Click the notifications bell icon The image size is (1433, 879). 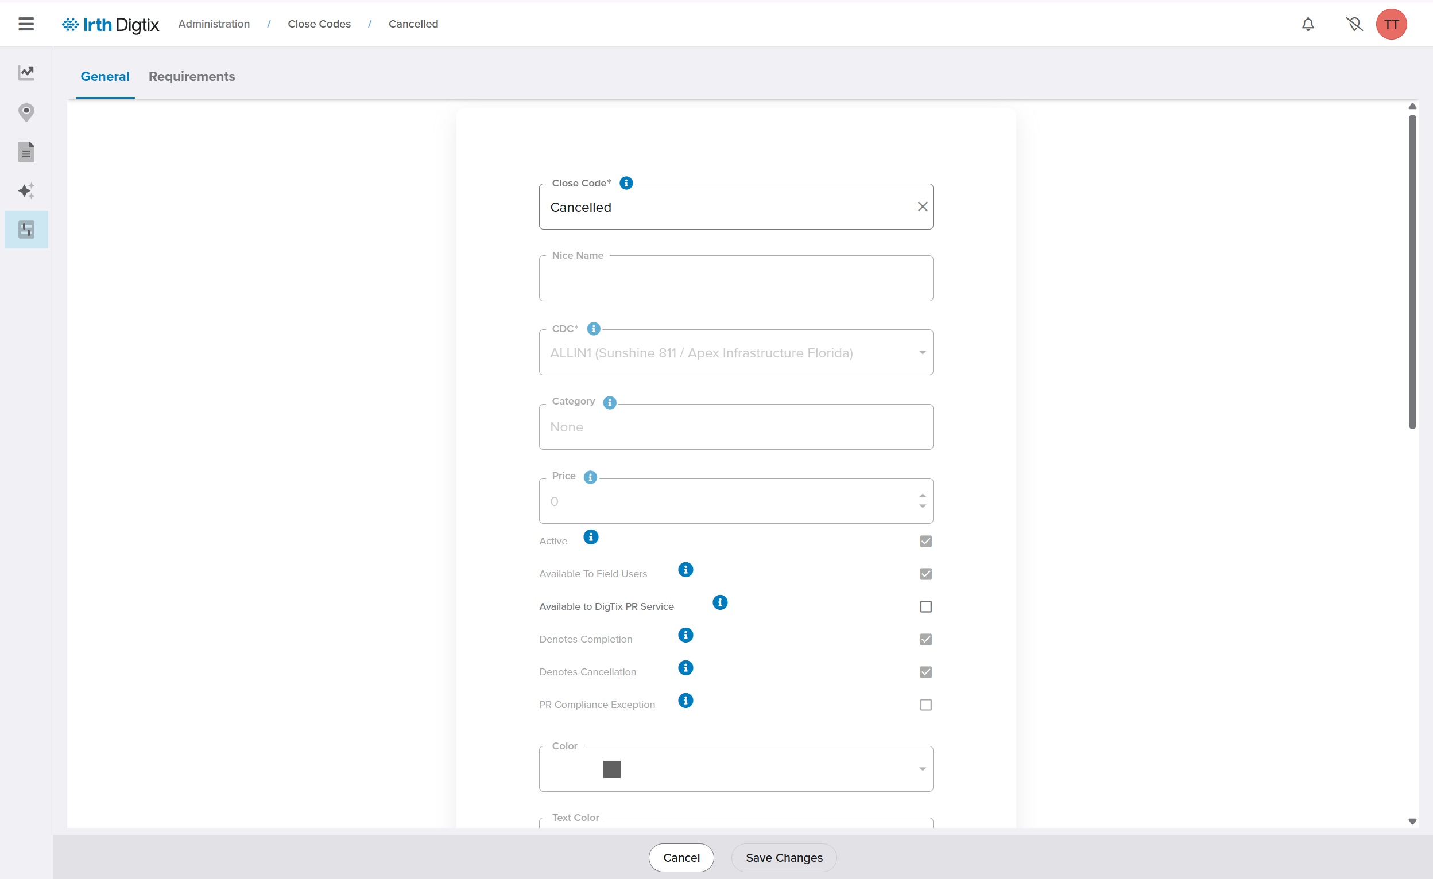pyautogui.click(x=1308, y=24)
